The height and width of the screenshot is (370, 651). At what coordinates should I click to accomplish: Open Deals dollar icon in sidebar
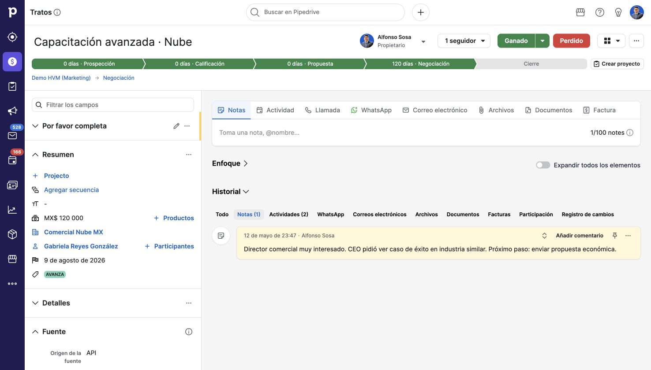click(x=12, y=62)
